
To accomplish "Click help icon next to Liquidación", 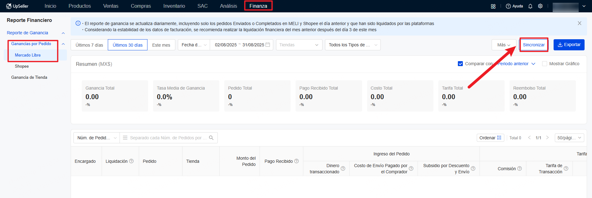I will click(x=131, y=161).
